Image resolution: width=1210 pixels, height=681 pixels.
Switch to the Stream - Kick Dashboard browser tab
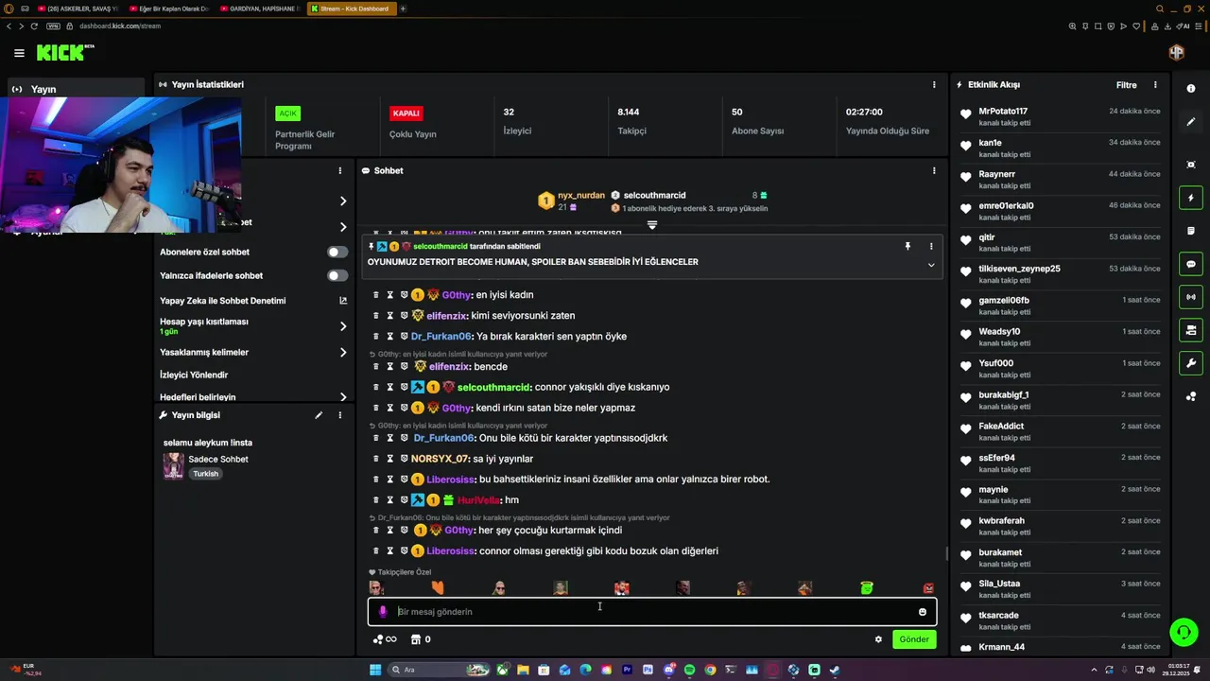coord(352,9)
